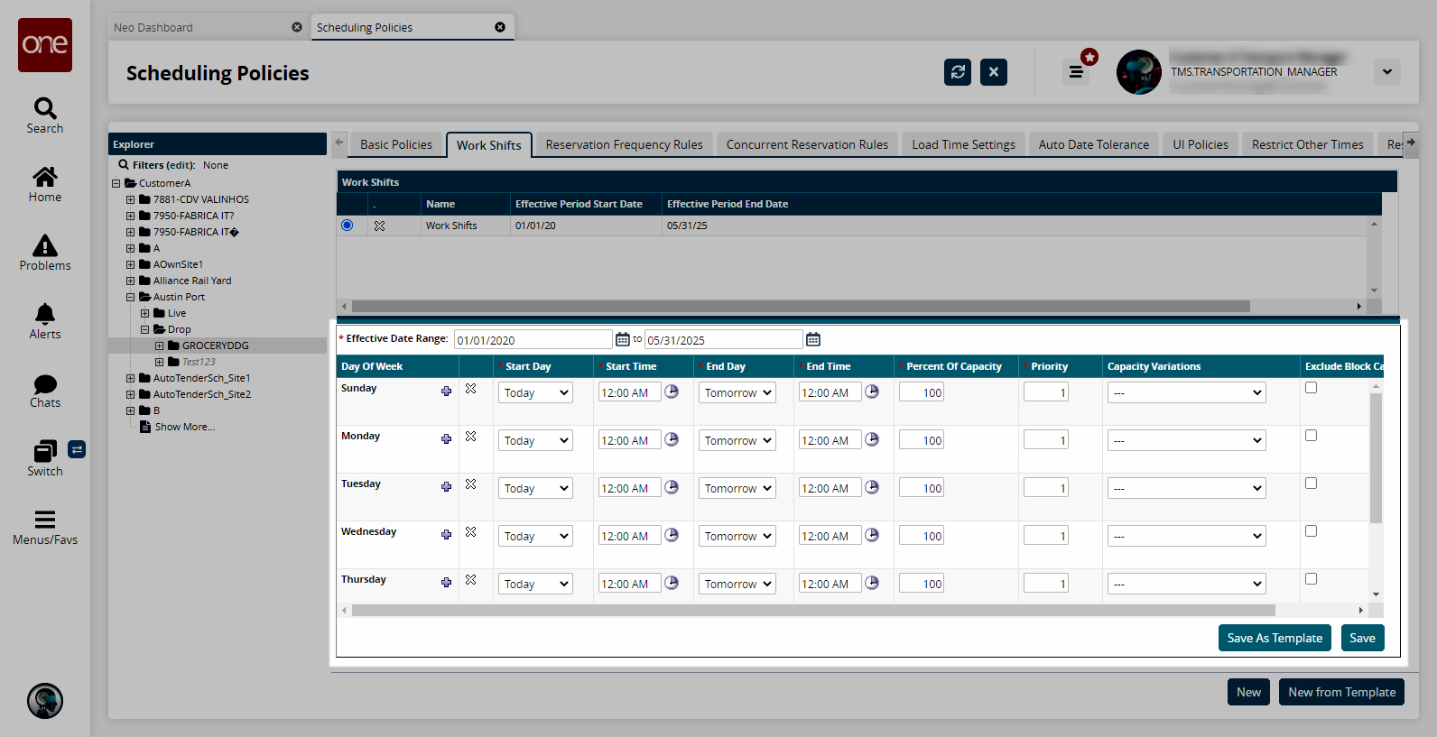This screenshot has height=737, width=1437.
Task: Open the Search tool in sidebar
Action: click(x=45, y=115)
